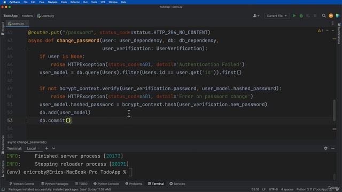Click the TodoApp breadcrumb in navigation bar

point(11,15)
